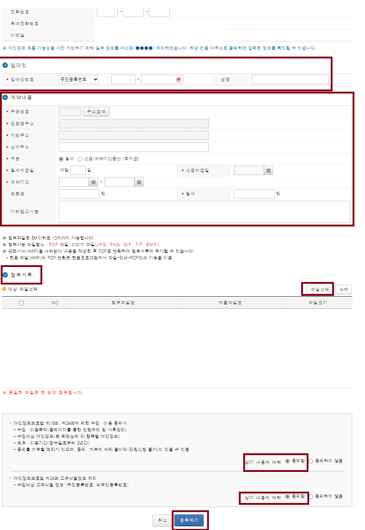The width and height of the screenshot is (365, 530).
Task: Click the orange arrow icon beside 대상 파일선택
Action: [x=5, y=289]
